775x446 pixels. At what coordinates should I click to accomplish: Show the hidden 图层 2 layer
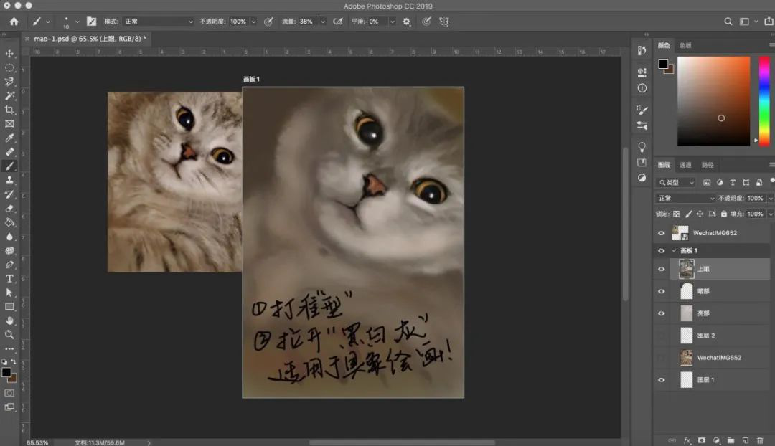[x=662, y=336]
